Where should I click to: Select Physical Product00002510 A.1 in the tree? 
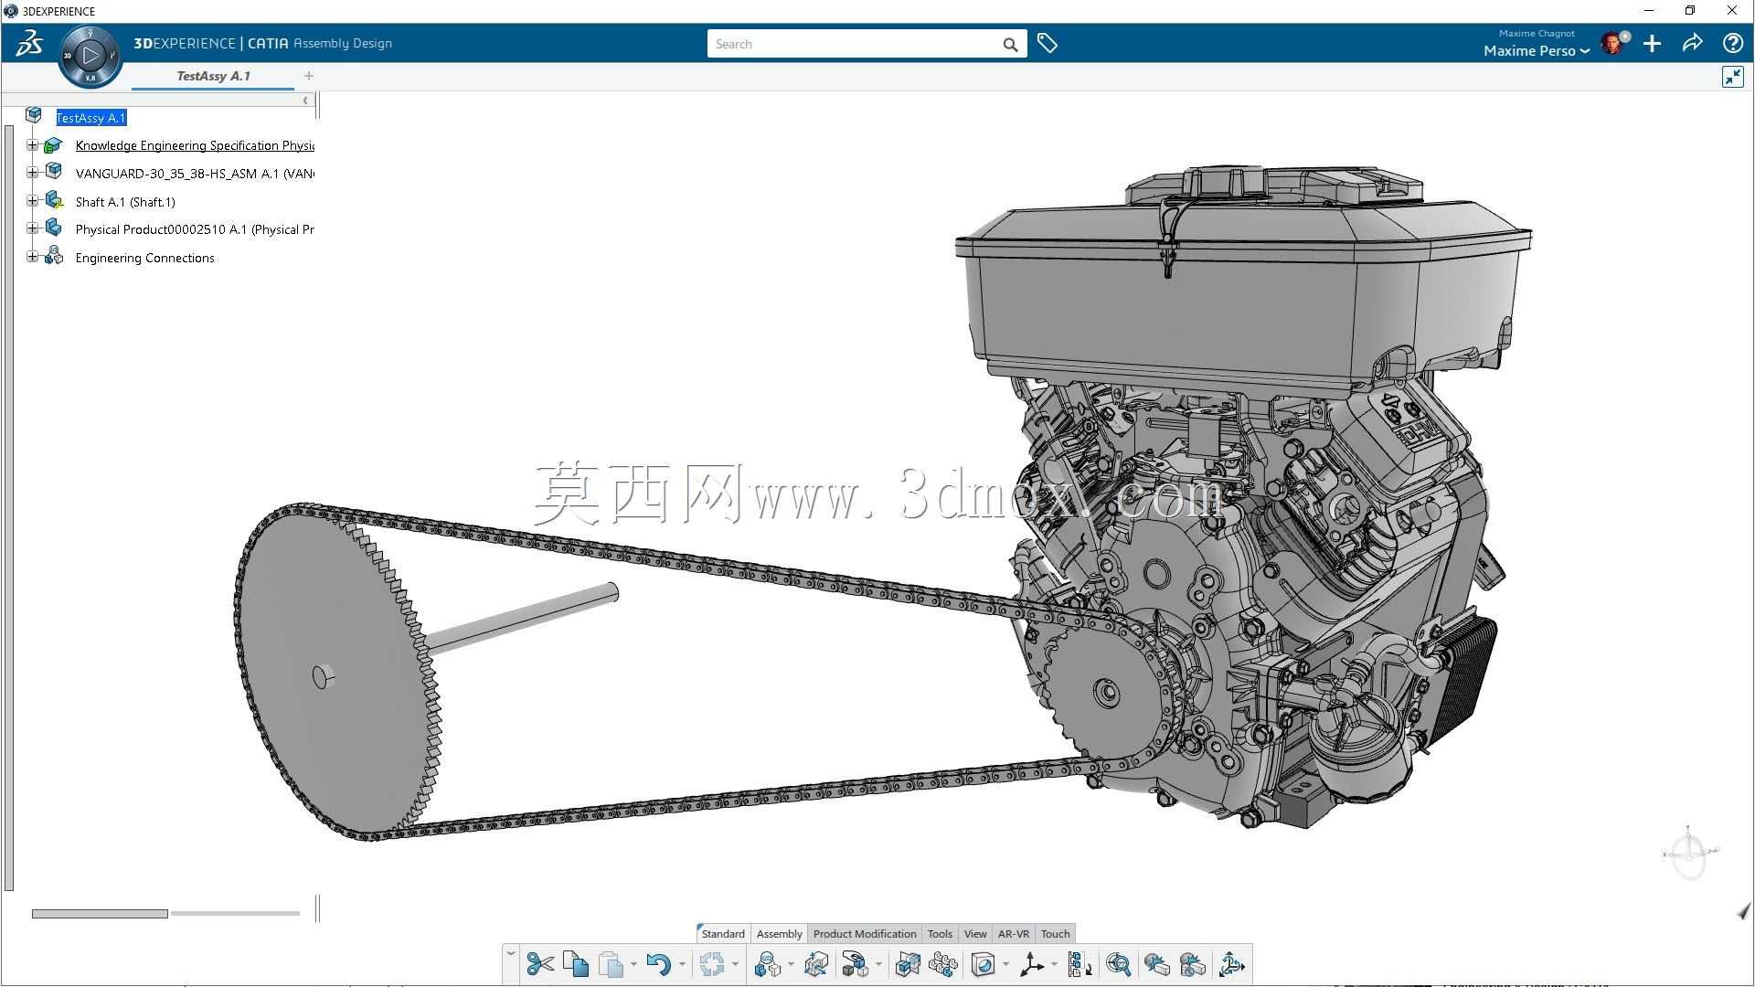pos(195,229)
